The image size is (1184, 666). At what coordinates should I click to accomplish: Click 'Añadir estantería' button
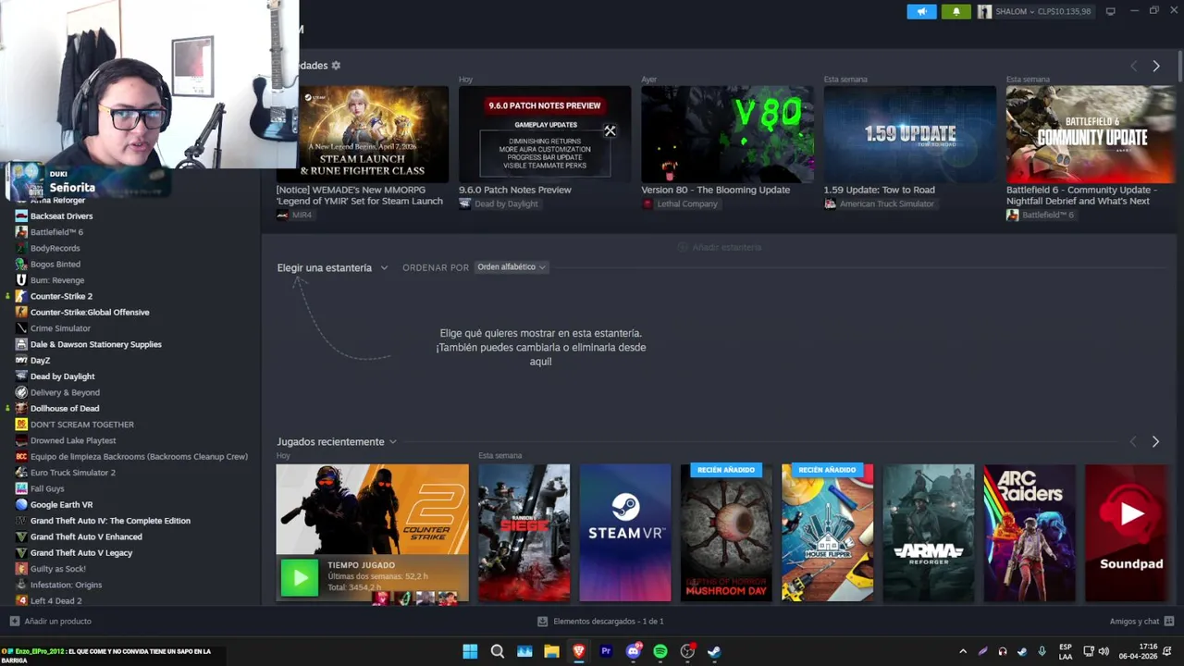720,247
